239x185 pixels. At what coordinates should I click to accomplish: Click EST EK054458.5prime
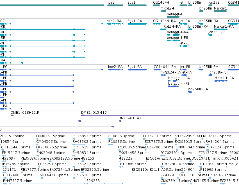(x=134, y=153)
